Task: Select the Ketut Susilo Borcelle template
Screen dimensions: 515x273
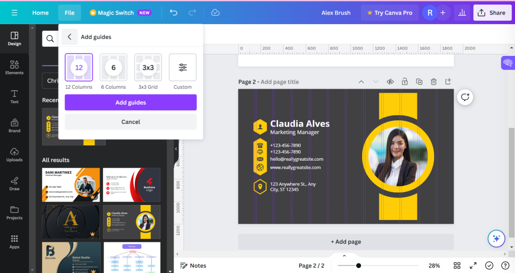Action: tap(71, 257)
